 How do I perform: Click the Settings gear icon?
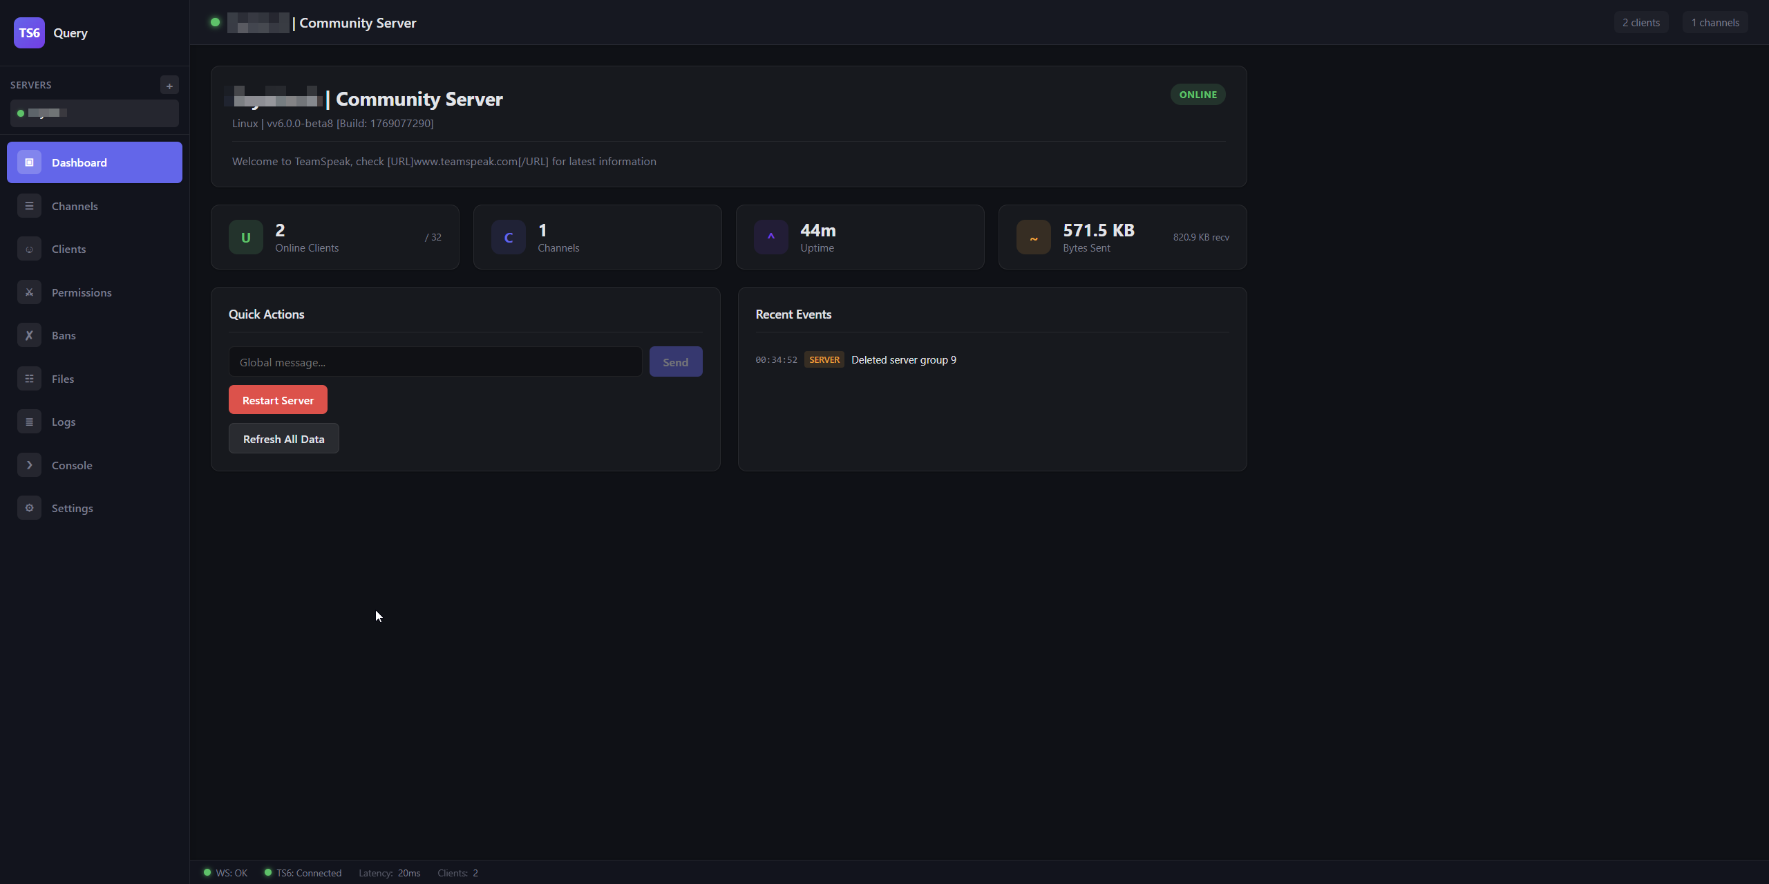[x=29, y=508]
